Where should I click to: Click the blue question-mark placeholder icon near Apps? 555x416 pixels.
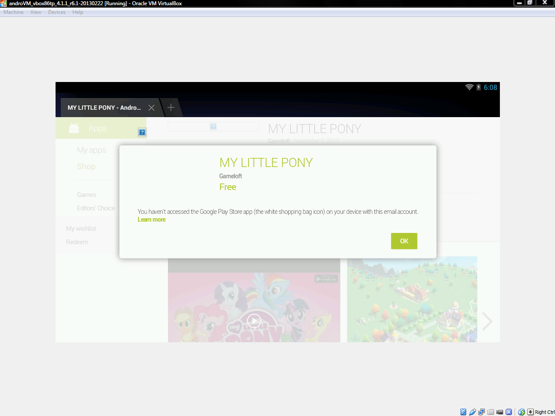coord(142,132)
